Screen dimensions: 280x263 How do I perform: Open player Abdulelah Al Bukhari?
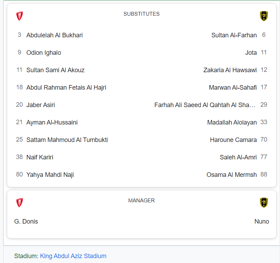point(54,35)
